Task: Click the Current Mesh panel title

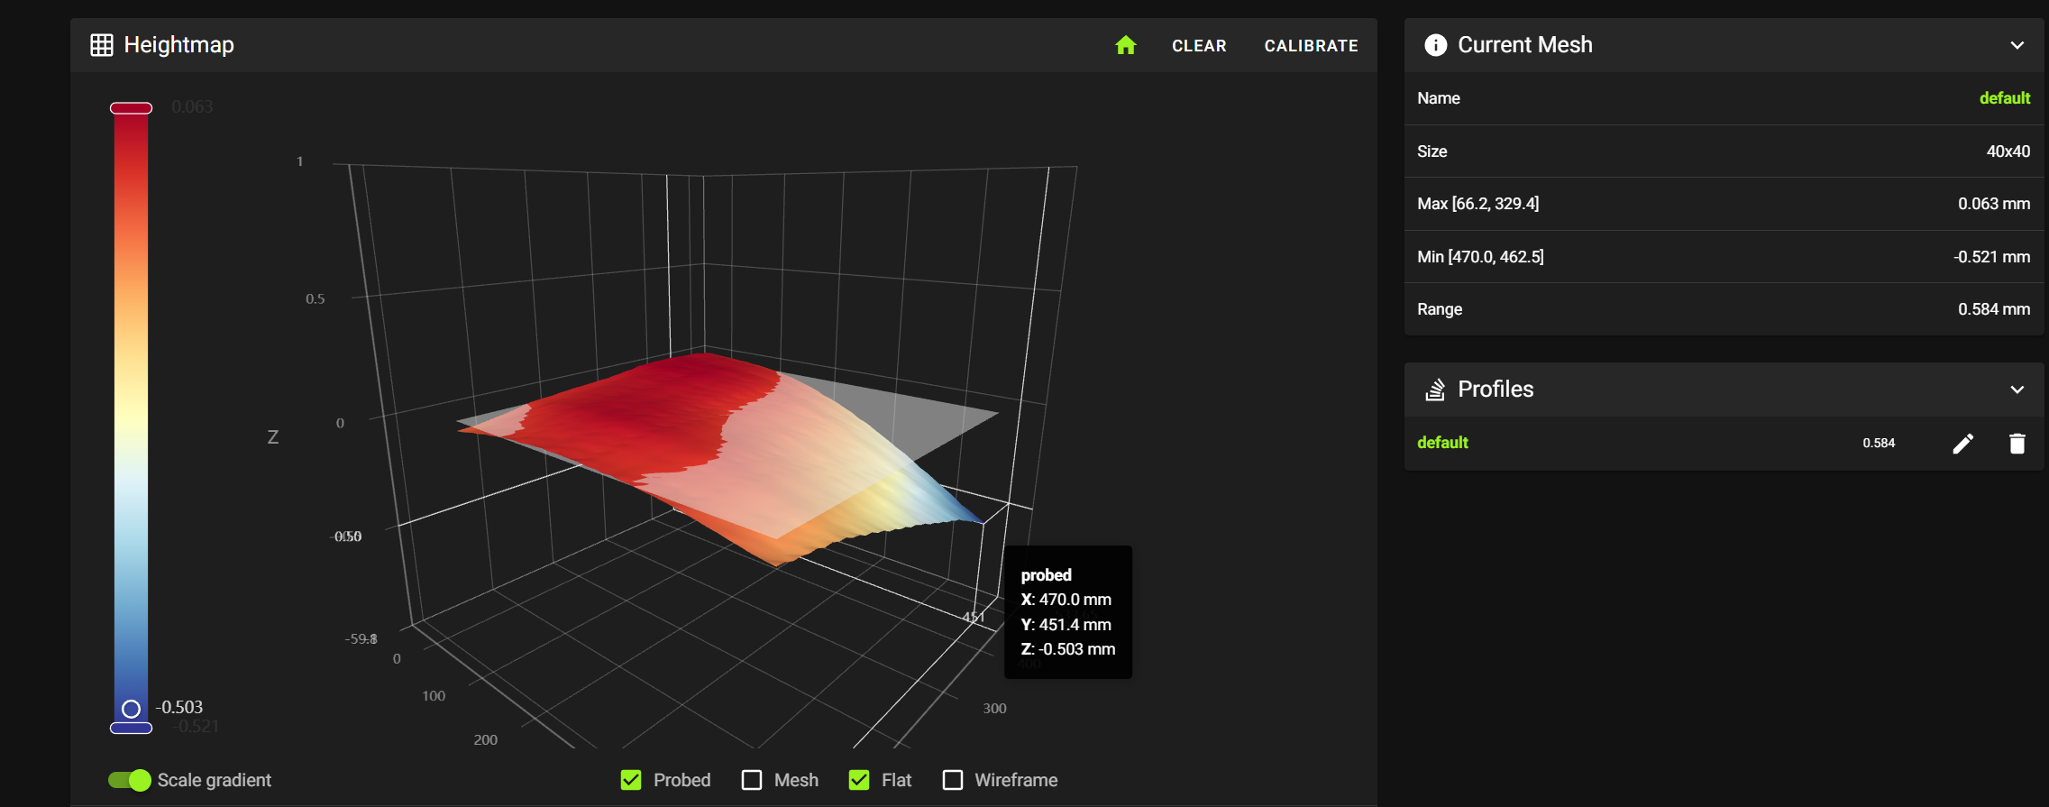Action: click(1525, 45)
